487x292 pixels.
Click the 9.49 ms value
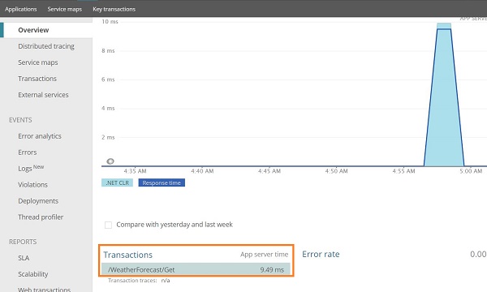click(272, 269)
